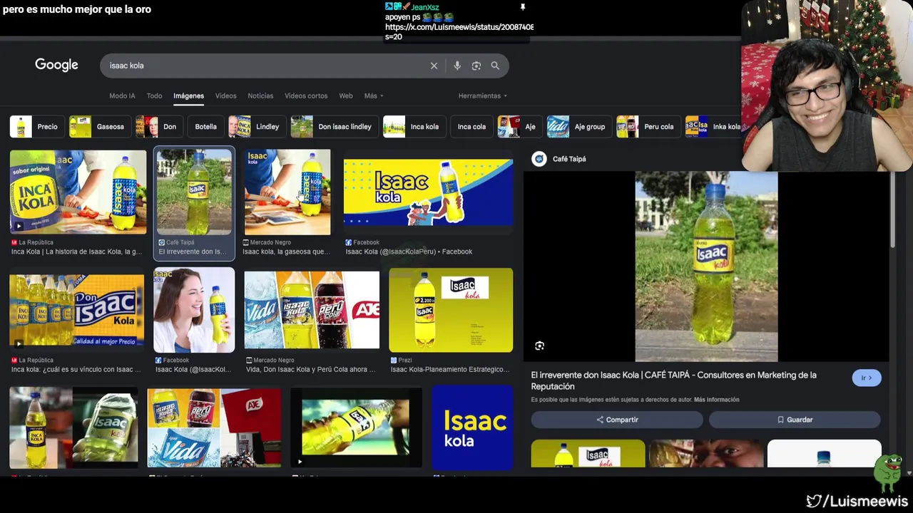Open Facebook woman holding bottle thumbnail
This screenshot has height=513, width=913.
tap(194, 310)
